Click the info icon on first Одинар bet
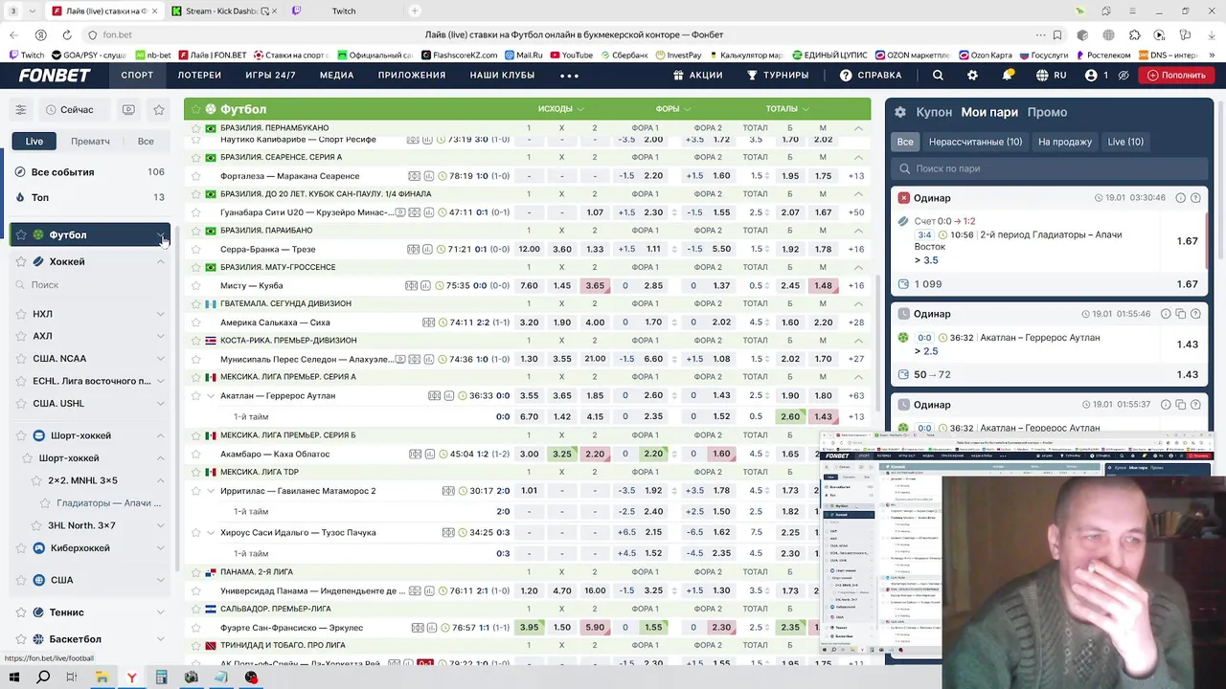Screen dimensions: 1226x689 click(1180, 198)
